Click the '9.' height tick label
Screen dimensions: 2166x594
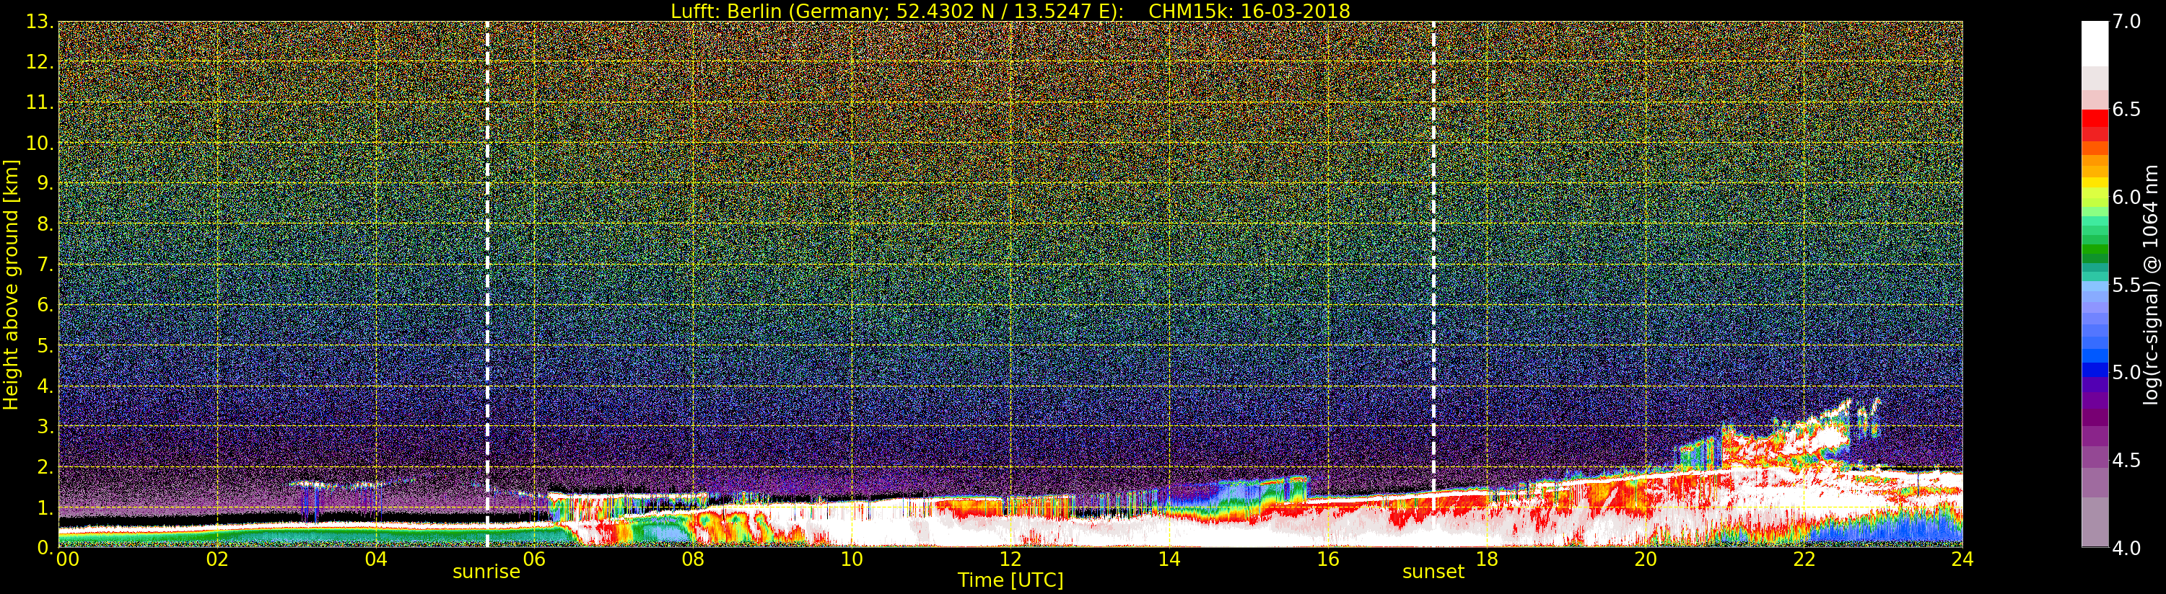(x=44, y=183)
